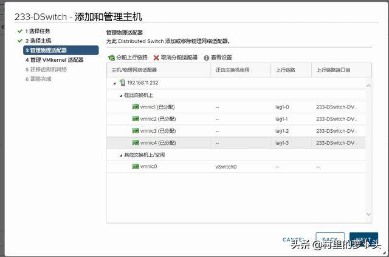The height and width of the screenshot is (257, 389).
Task: Click the vmnic0 network adapter icon
Action: [135, 166]
